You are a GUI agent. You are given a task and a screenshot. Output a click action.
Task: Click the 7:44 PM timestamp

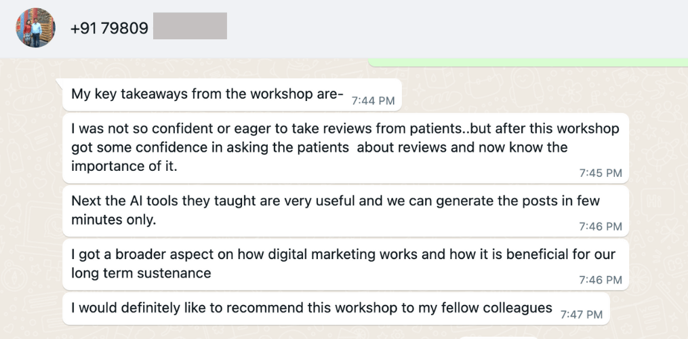tap(373, 100)
